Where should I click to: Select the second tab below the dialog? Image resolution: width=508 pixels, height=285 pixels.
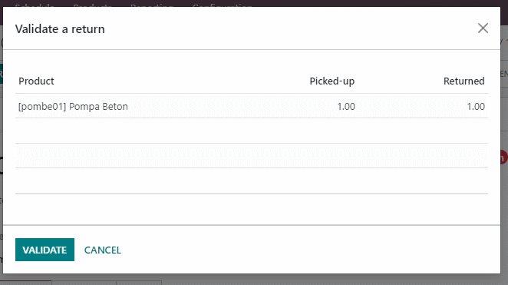(x=84, y=283)
